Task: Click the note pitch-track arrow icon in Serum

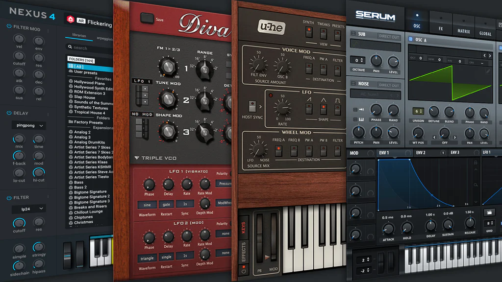Action: [361, 109]
